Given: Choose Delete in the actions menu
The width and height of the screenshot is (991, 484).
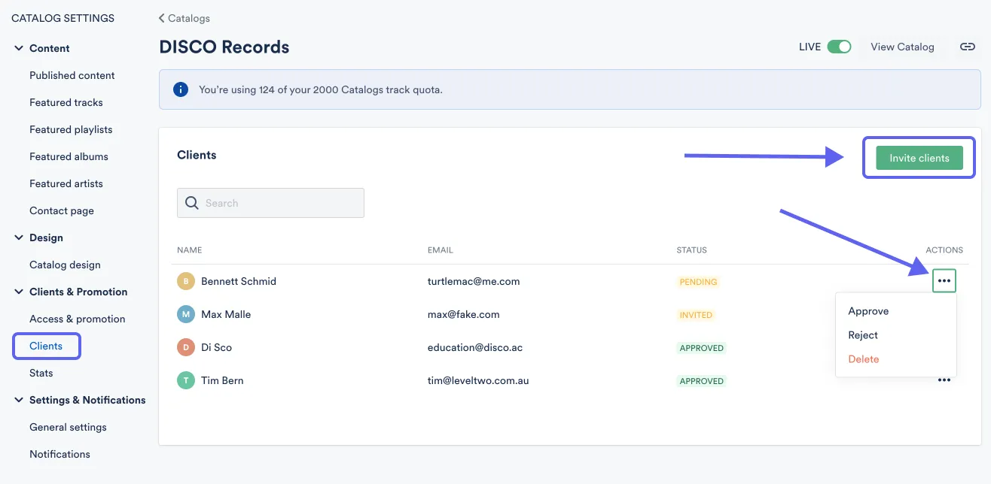Looking at the screenshot, I should (x=863, y=359).
